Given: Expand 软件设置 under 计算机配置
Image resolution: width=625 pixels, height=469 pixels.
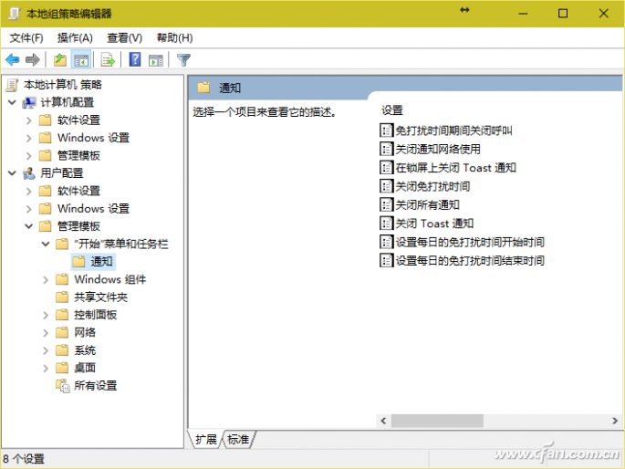Looking at the screenshot, I should click(x=28, y=120).
